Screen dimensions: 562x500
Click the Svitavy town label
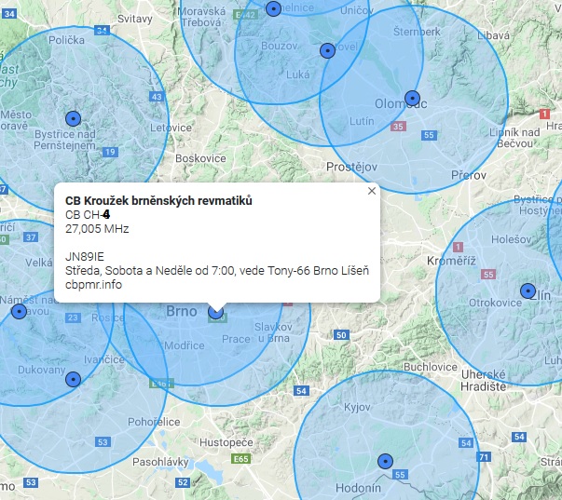tap(135, 19)
